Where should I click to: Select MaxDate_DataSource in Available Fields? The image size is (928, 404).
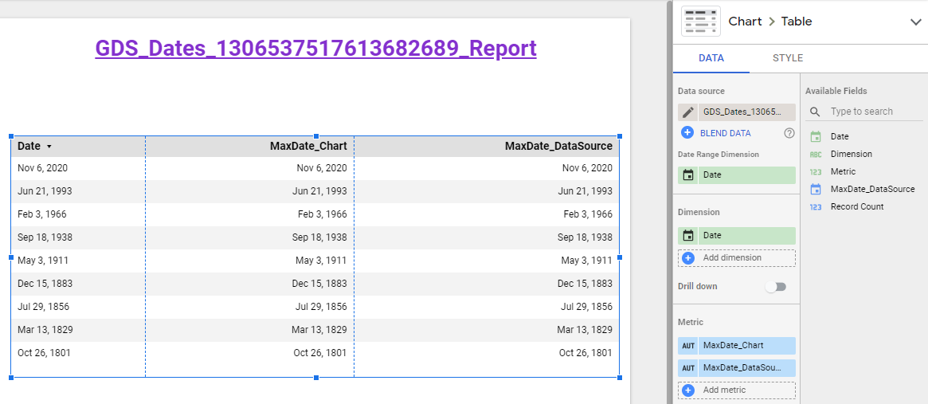872,189
